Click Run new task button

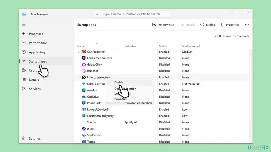(x=163, y=25)
